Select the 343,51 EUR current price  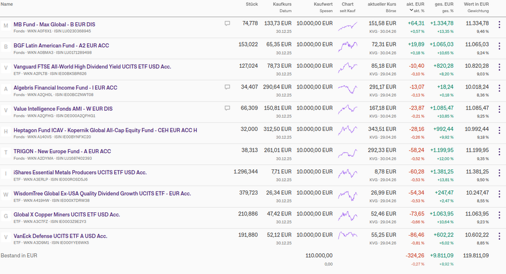pyautogui.click(x=382, y=129)
